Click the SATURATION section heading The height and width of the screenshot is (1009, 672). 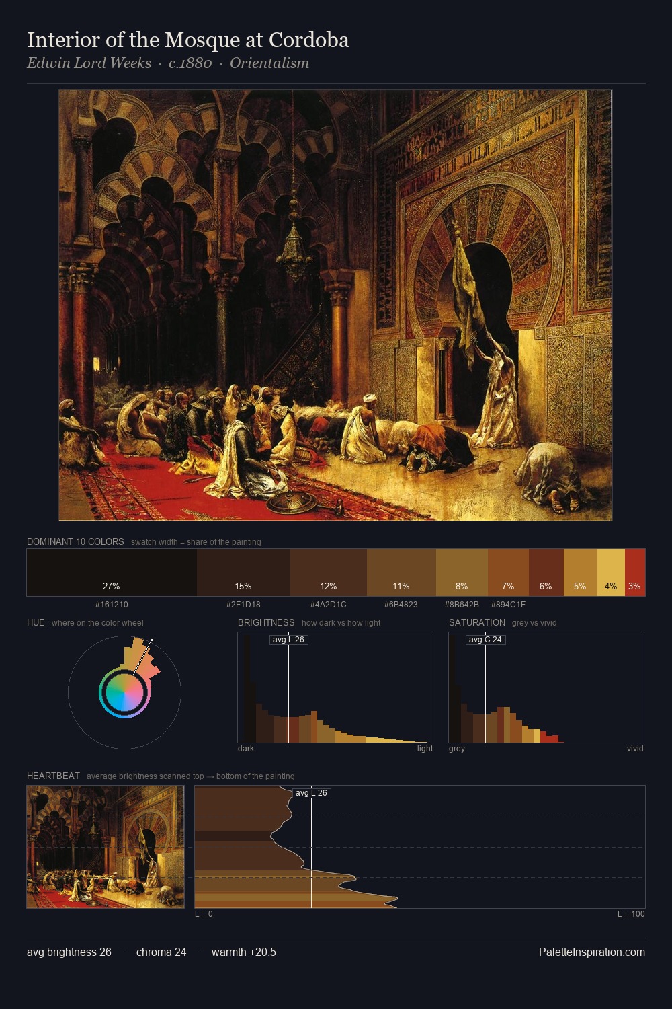tap(477, 622)
